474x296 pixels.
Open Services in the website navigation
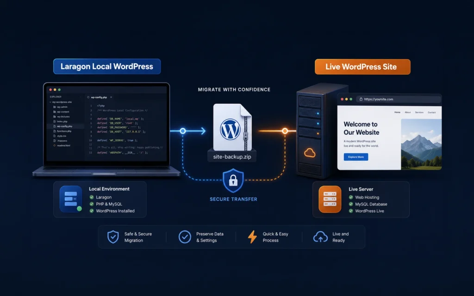[419, 112]
